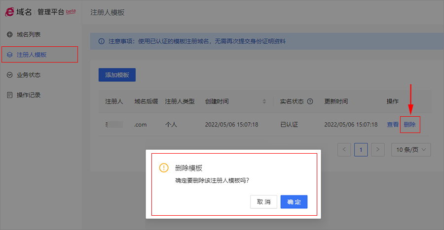Go to the next page with the right chevron
The height and width of the screenshot is (230, 444).
378,149
